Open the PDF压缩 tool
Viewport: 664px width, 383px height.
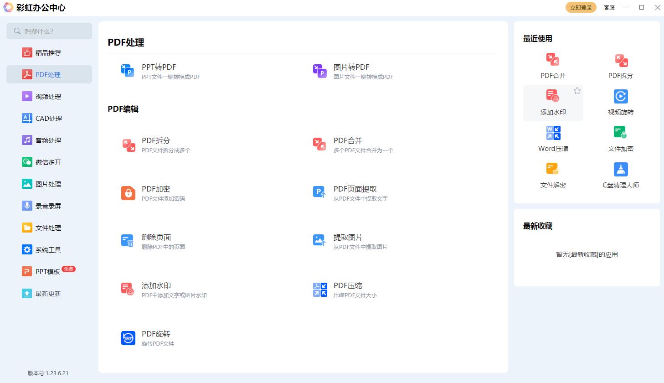click(347, 290)
